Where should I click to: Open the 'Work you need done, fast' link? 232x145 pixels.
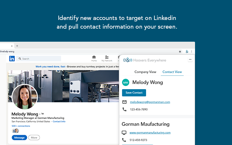pyautogui.click(x=50, y=67)
